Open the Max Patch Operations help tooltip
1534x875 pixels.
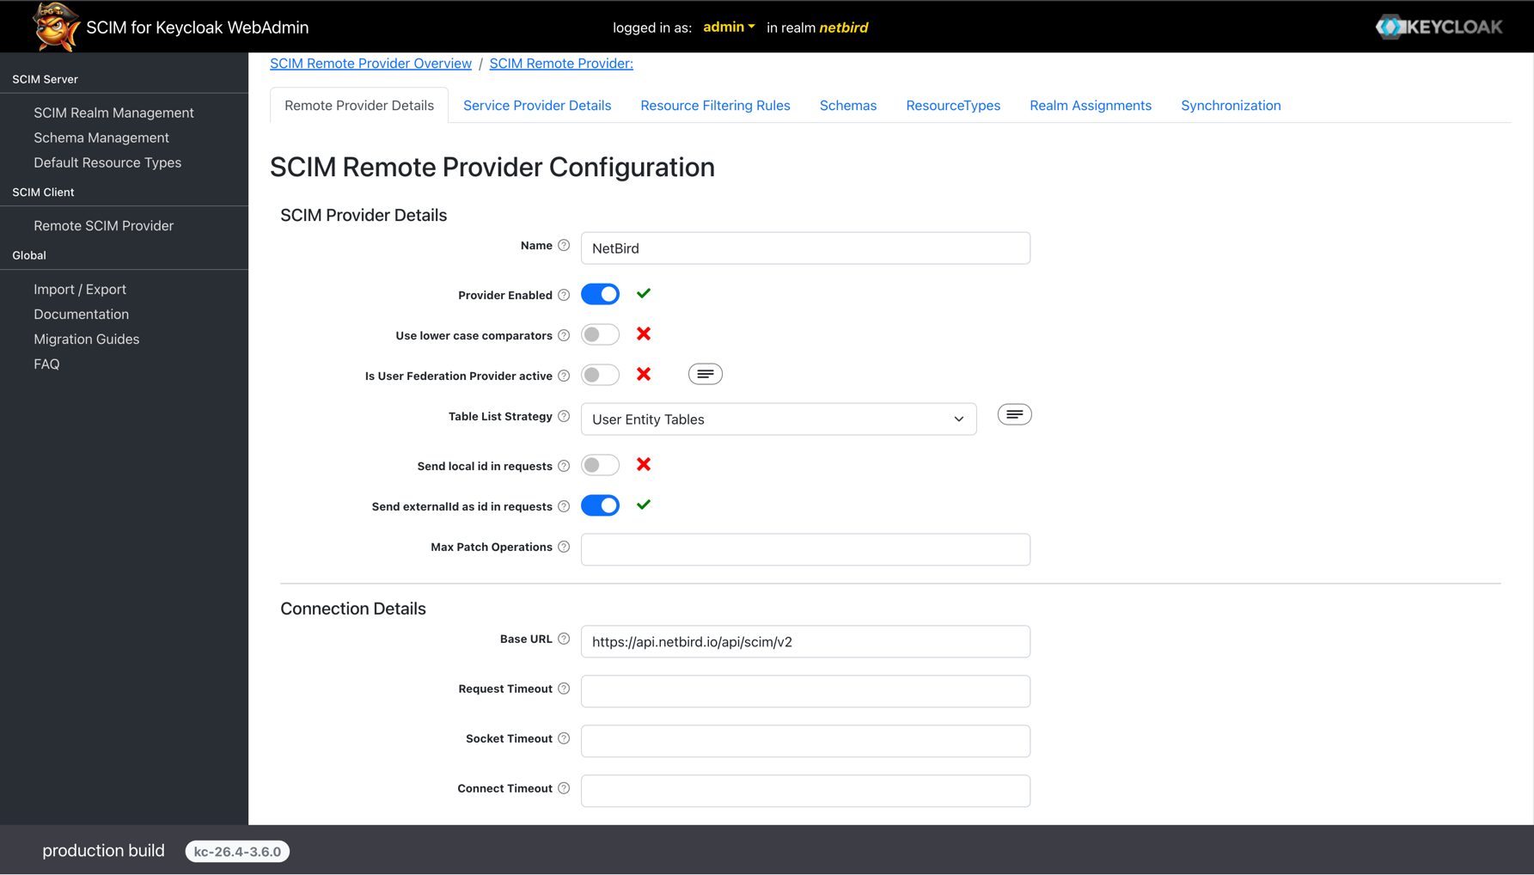pyautogui.click(x=565, y=547)
